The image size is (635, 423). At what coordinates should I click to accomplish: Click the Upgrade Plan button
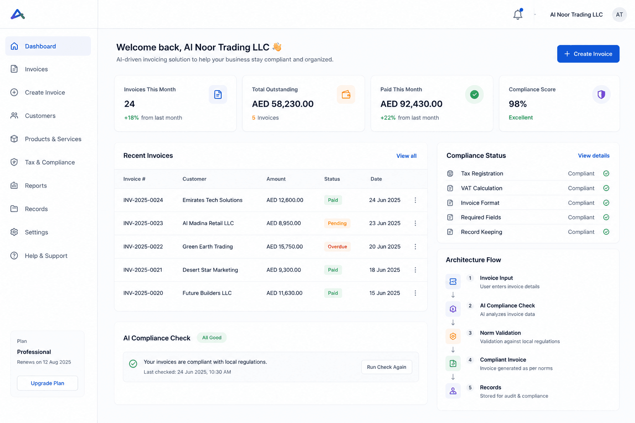[48, 383]
